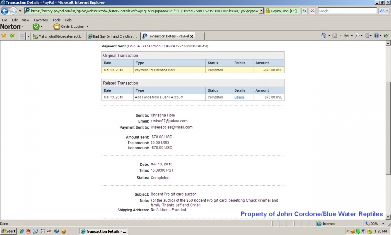The height and width of the screenshot is (235, 391).
Task: Open the Windows Start menu
Action: point(8,231)
